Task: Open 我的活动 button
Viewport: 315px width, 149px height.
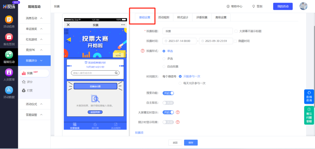Action: 283,6
